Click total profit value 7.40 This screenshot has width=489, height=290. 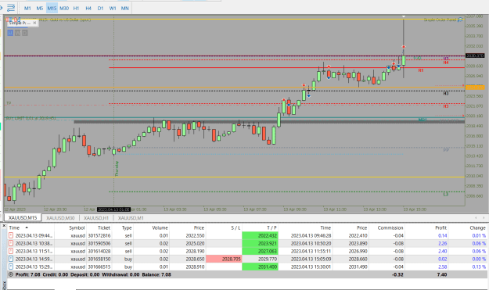pos(441,274)
